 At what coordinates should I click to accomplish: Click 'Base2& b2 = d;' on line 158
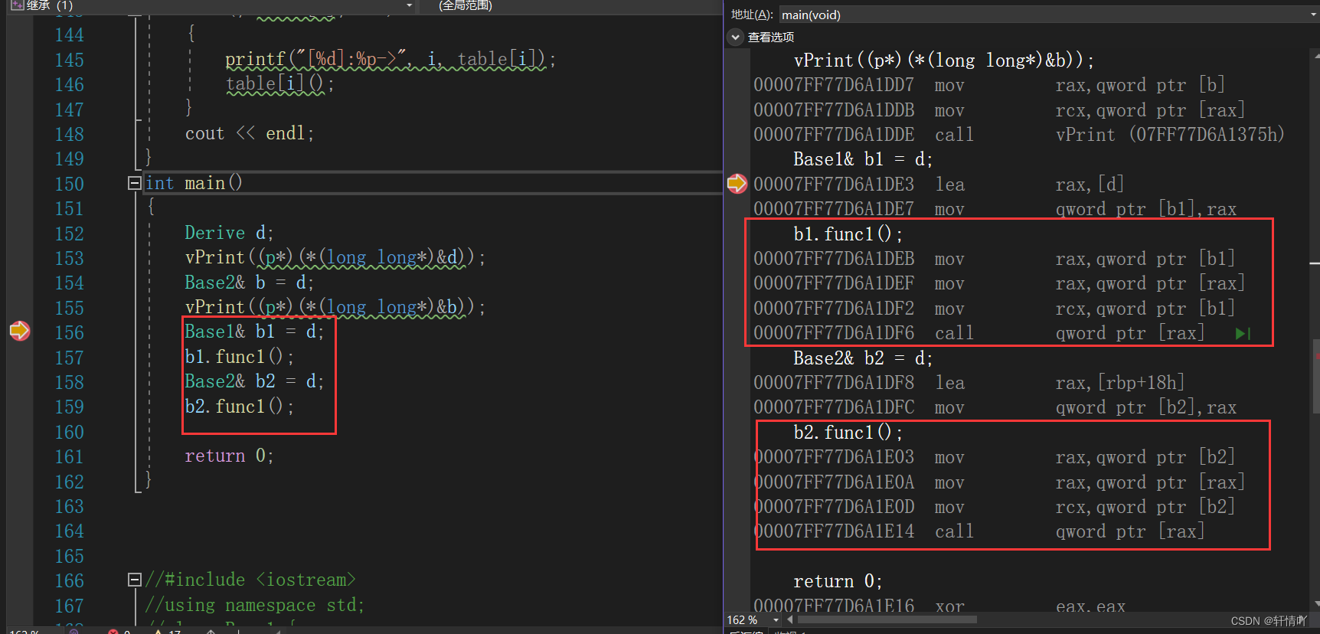[254, 381]
